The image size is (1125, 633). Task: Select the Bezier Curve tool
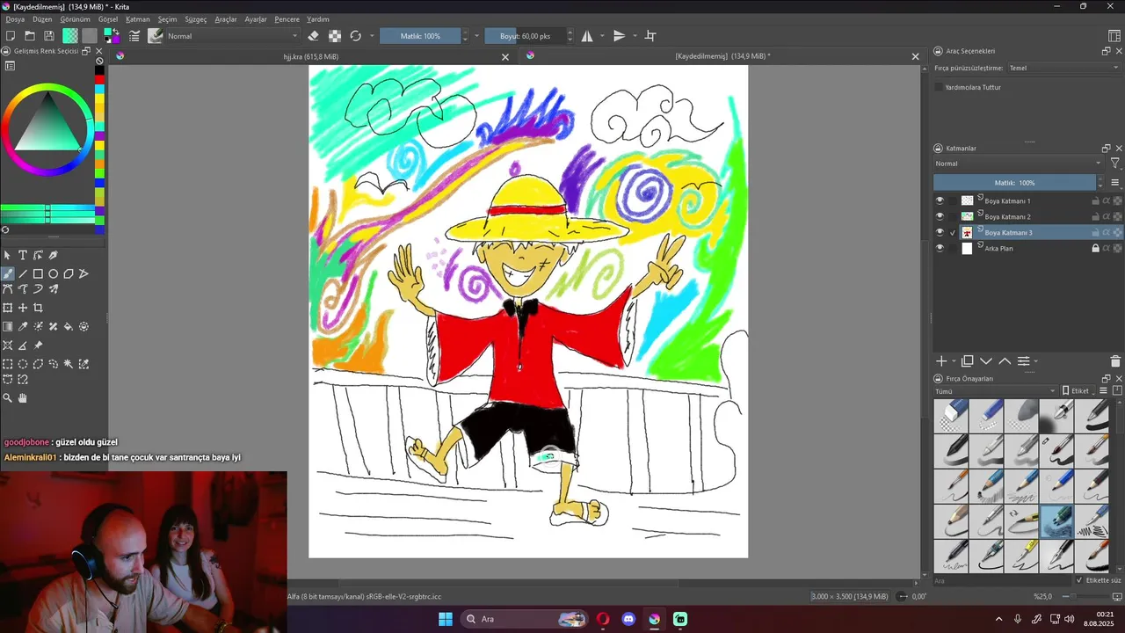coord(8,288)
